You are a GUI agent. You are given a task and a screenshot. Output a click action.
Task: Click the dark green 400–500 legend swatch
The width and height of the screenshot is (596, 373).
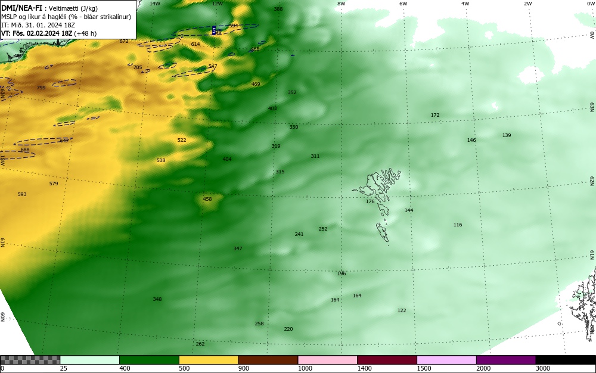coord(149,360)
